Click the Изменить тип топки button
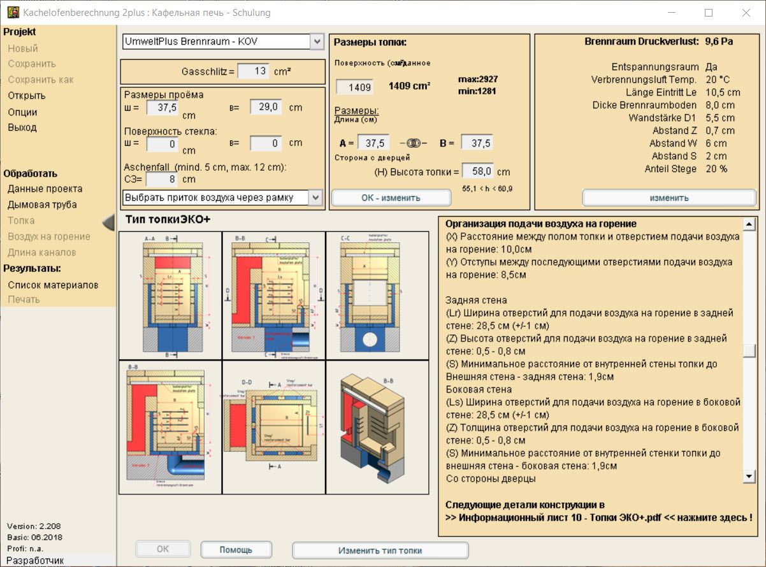Viewport: 766px width, 567px height. click(380, 550)
